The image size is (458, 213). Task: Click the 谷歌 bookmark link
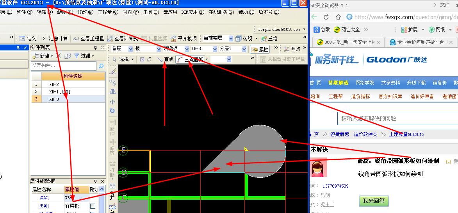click(x=322, y=30)
